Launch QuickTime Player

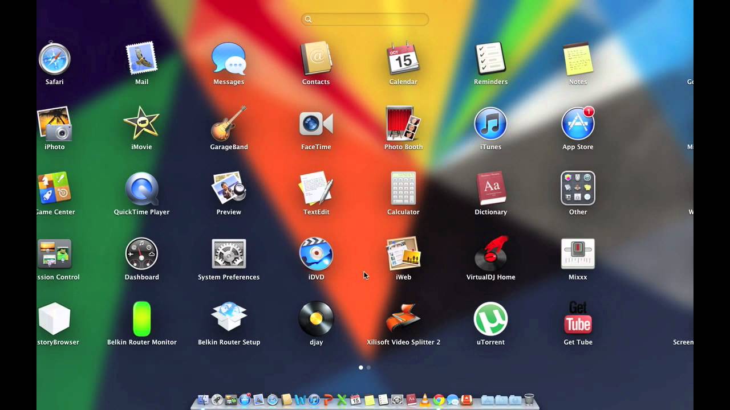pos(141,189)
